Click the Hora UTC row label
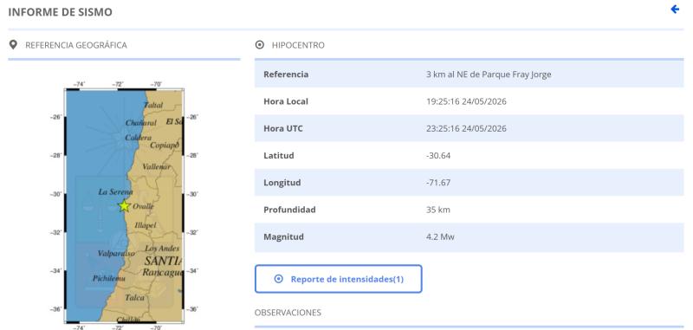 [283, 128]
